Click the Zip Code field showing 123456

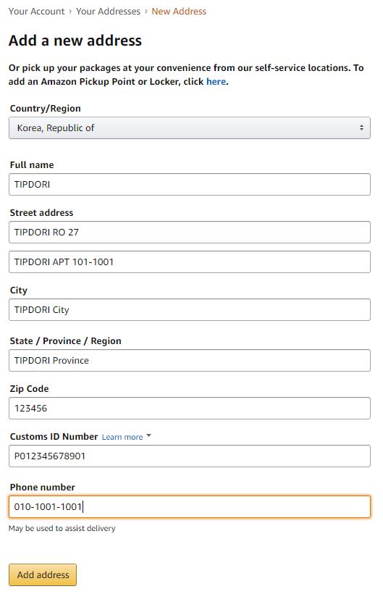coord(190,408)
